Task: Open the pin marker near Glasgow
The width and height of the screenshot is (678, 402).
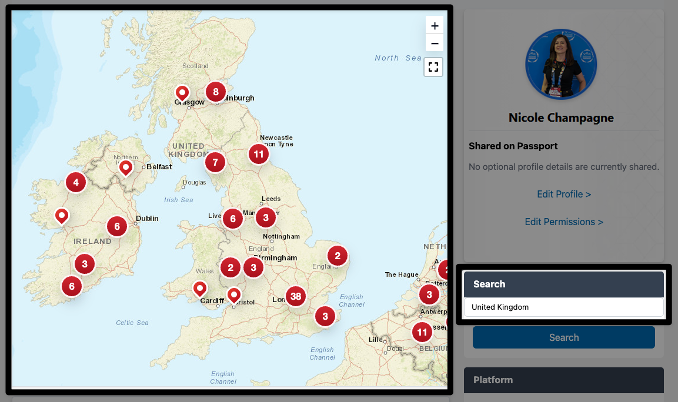Action: 182,93
